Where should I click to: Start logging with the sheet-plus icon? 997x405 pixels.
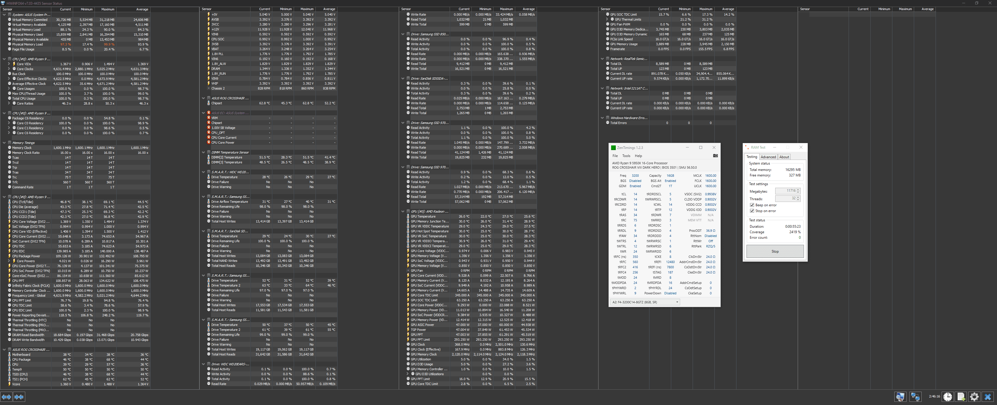pyautogui.click(x=961, y=397)
